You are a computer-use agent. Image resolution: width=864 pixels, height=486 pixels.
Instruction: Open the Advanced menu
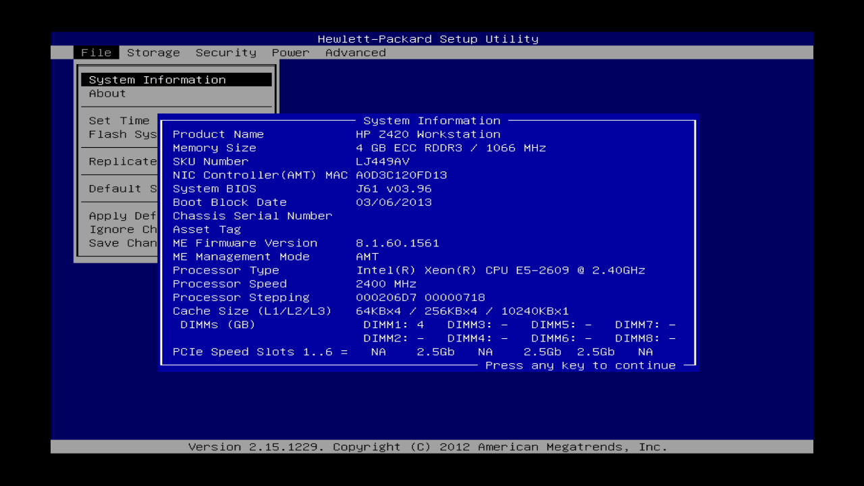point(356,53)
